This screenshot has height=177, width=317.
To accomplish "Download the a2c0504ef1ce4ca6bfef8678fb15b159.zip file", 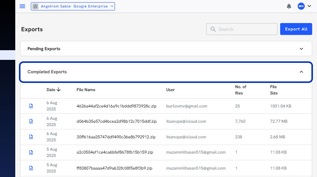I will click(31, 152).
